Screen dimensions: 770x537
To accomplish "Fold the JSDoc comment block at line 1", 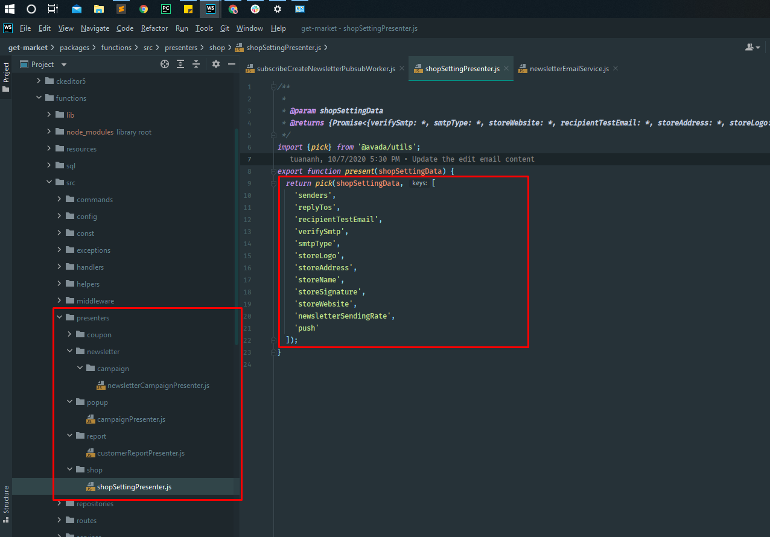I will click(x=273, y=87).
